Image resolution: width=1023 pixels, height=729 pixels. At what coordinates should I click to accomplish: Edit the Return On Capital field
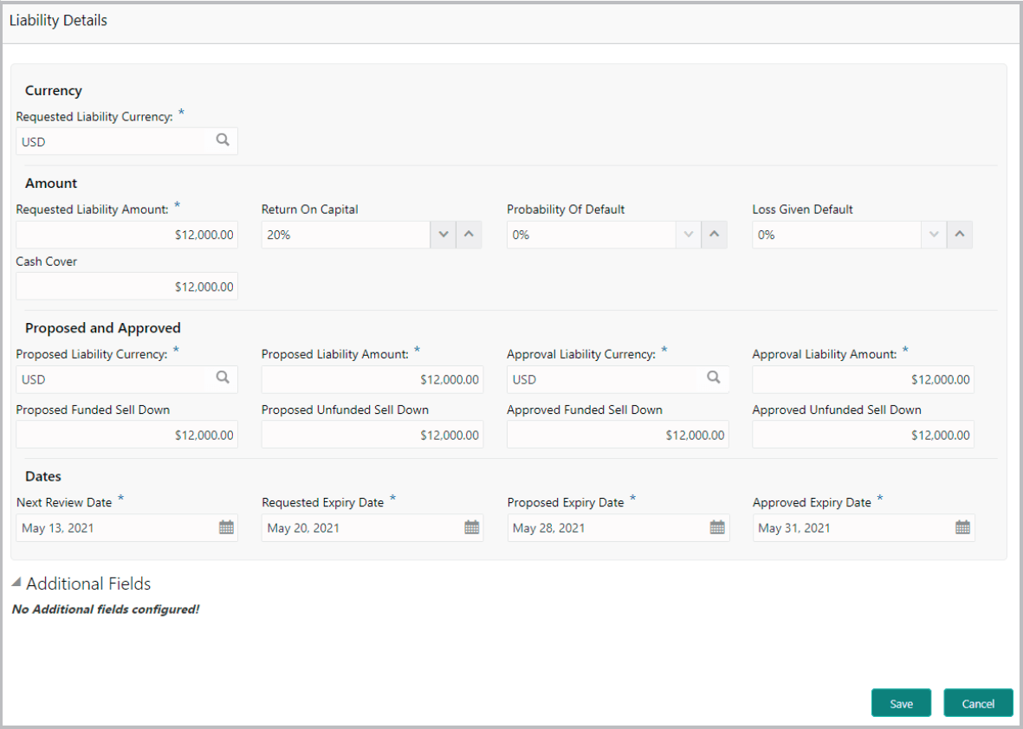point(346,235)
